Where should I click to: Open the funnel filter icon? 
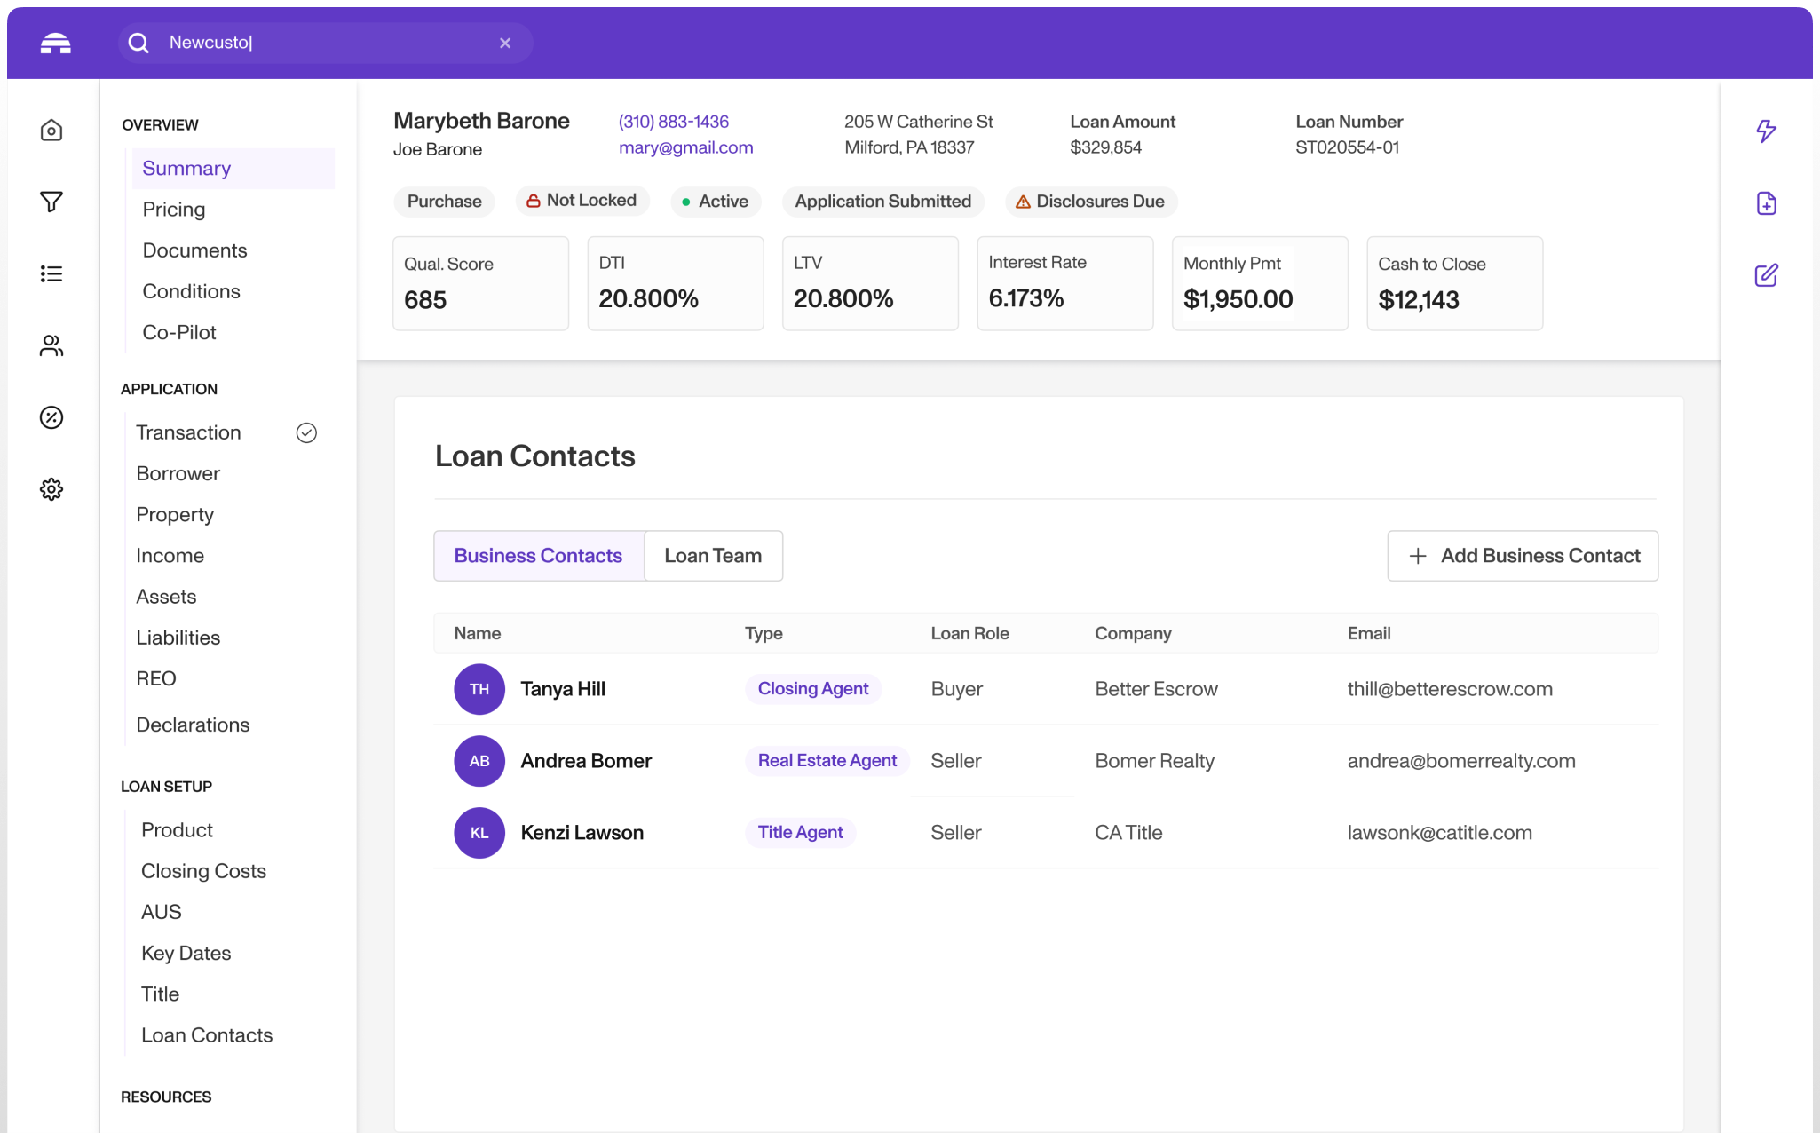51,202
